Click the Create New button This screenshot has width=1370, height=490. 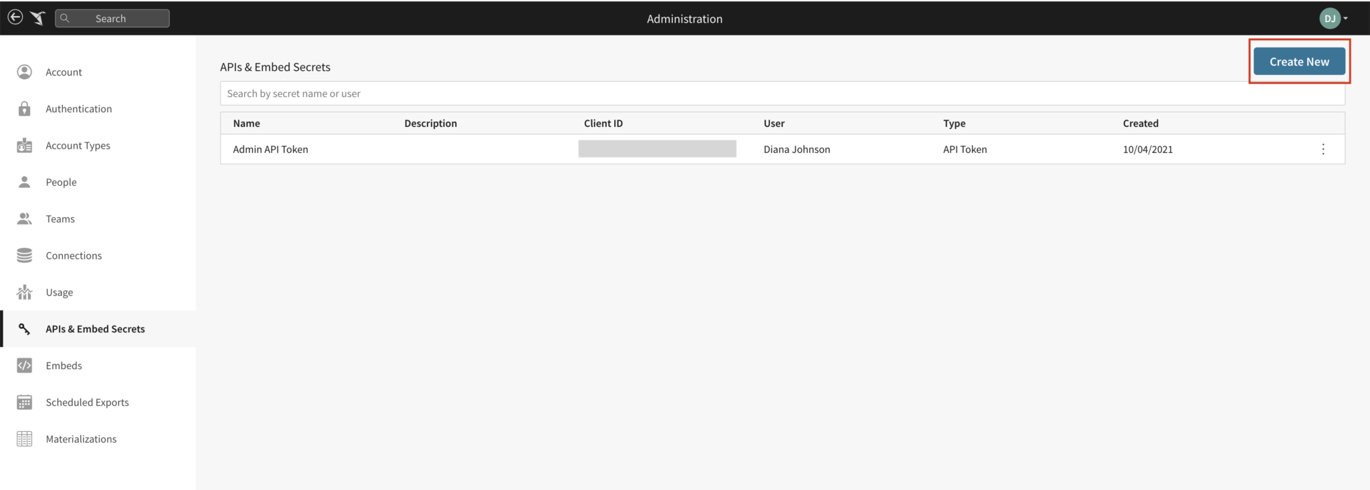(x=1298, y=62)
